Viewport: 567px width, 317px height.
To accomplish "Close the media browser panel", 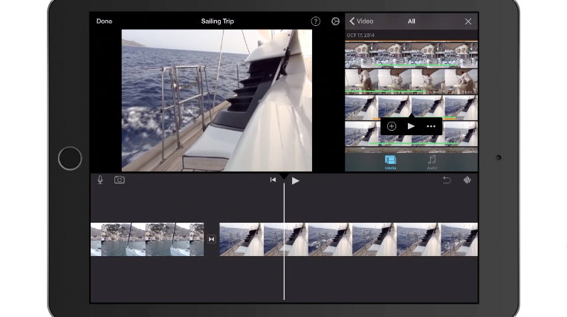I will tap(468, 22).
